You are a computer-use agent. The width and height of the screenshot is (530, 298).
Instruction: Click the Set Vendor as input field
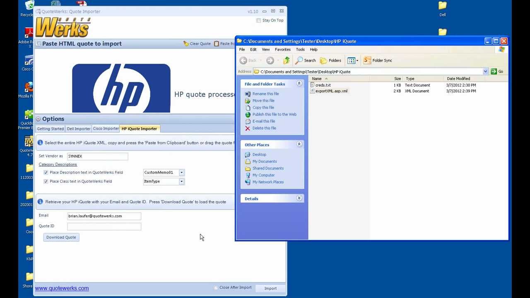click(98, 156)
